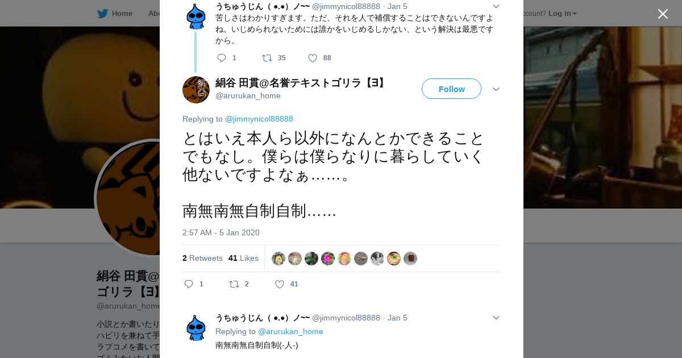
Task: Like the top tweet with 88 likes
Action: pyautogui.click(x=313, y=58)
